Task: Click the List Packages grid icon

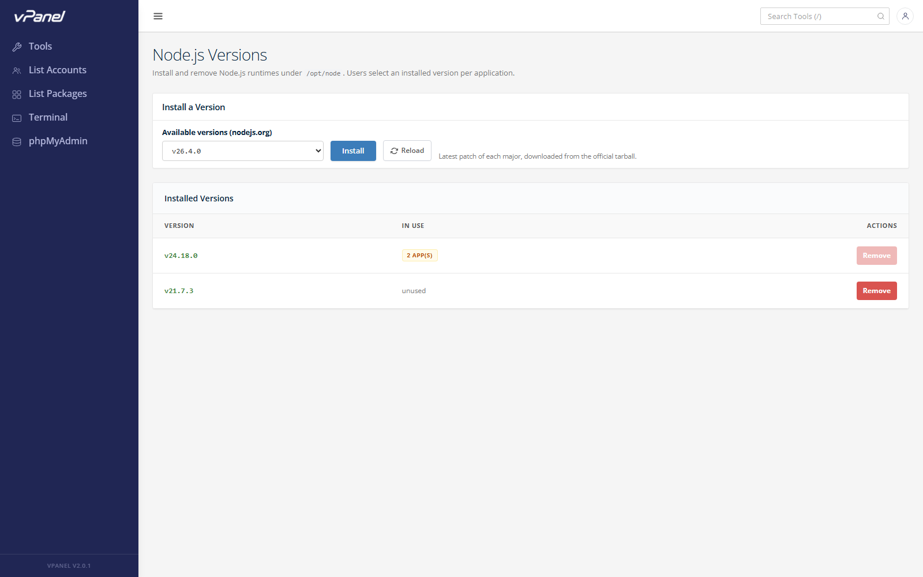Action: [x=17, y=94]
